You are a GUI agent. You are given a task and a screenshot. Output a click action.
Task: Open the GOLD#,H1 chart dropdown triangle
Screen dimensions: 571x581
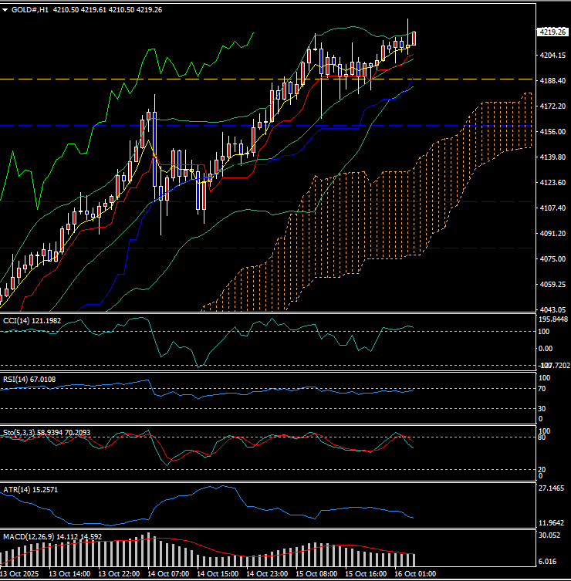pos(5,9)
